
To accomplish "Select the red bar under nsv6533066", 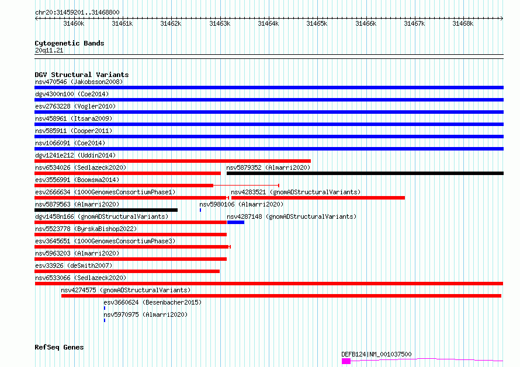I will [x=269, y=284].
